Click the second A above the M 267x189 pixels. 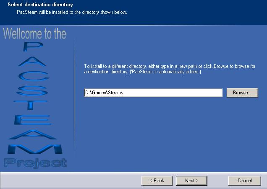[35, 135]
